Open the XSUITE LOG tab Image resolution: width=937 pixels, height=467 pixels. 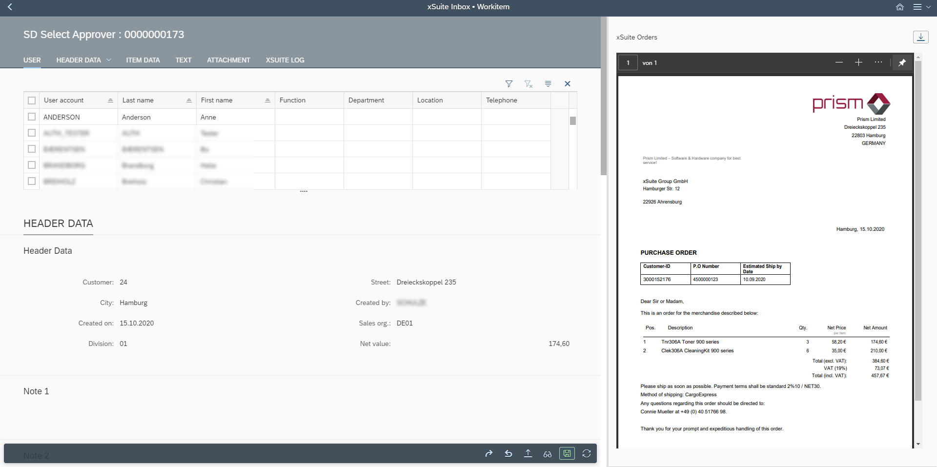pyautogui.click(x=285, y=60)
